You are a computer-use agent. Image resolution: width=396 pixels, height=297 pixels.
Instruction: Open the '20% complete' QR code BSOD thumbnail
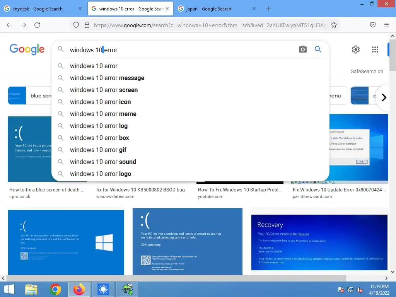tap(188, 241)
